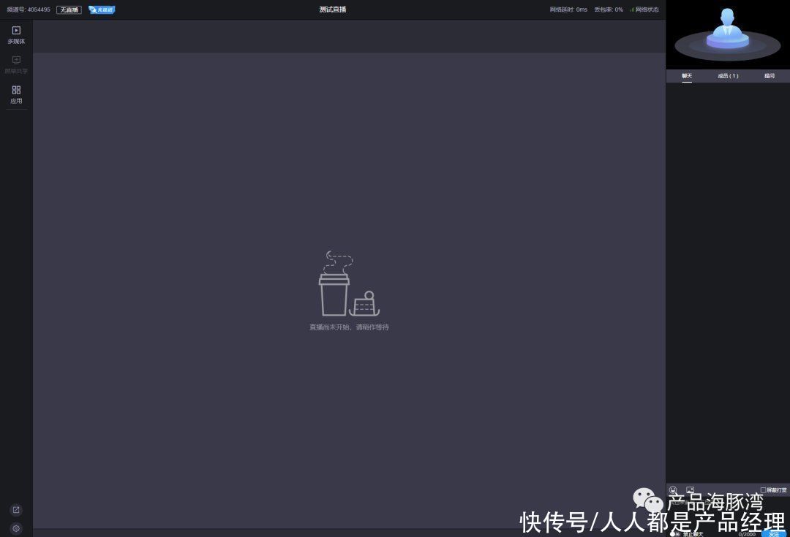The width and height of the screenshot is (790, 537).
Task: Click the 测试直播 title text
Action: click(333, 9)
